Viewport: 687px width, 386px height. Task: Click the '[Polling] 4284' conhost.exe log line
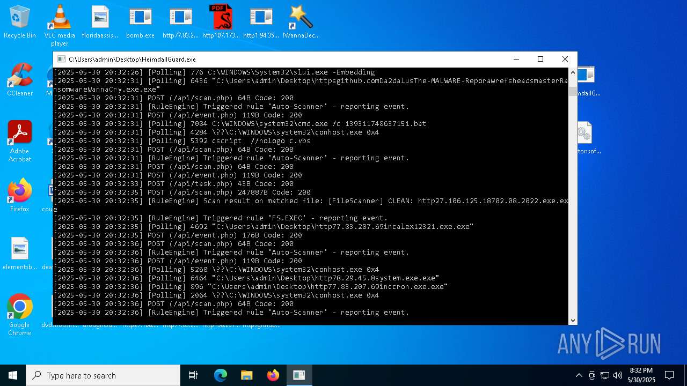coord(216,132)
